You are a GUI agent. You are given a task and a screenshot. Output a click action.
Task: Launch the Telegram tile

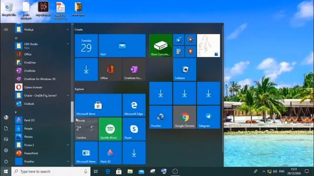[209, 117]
